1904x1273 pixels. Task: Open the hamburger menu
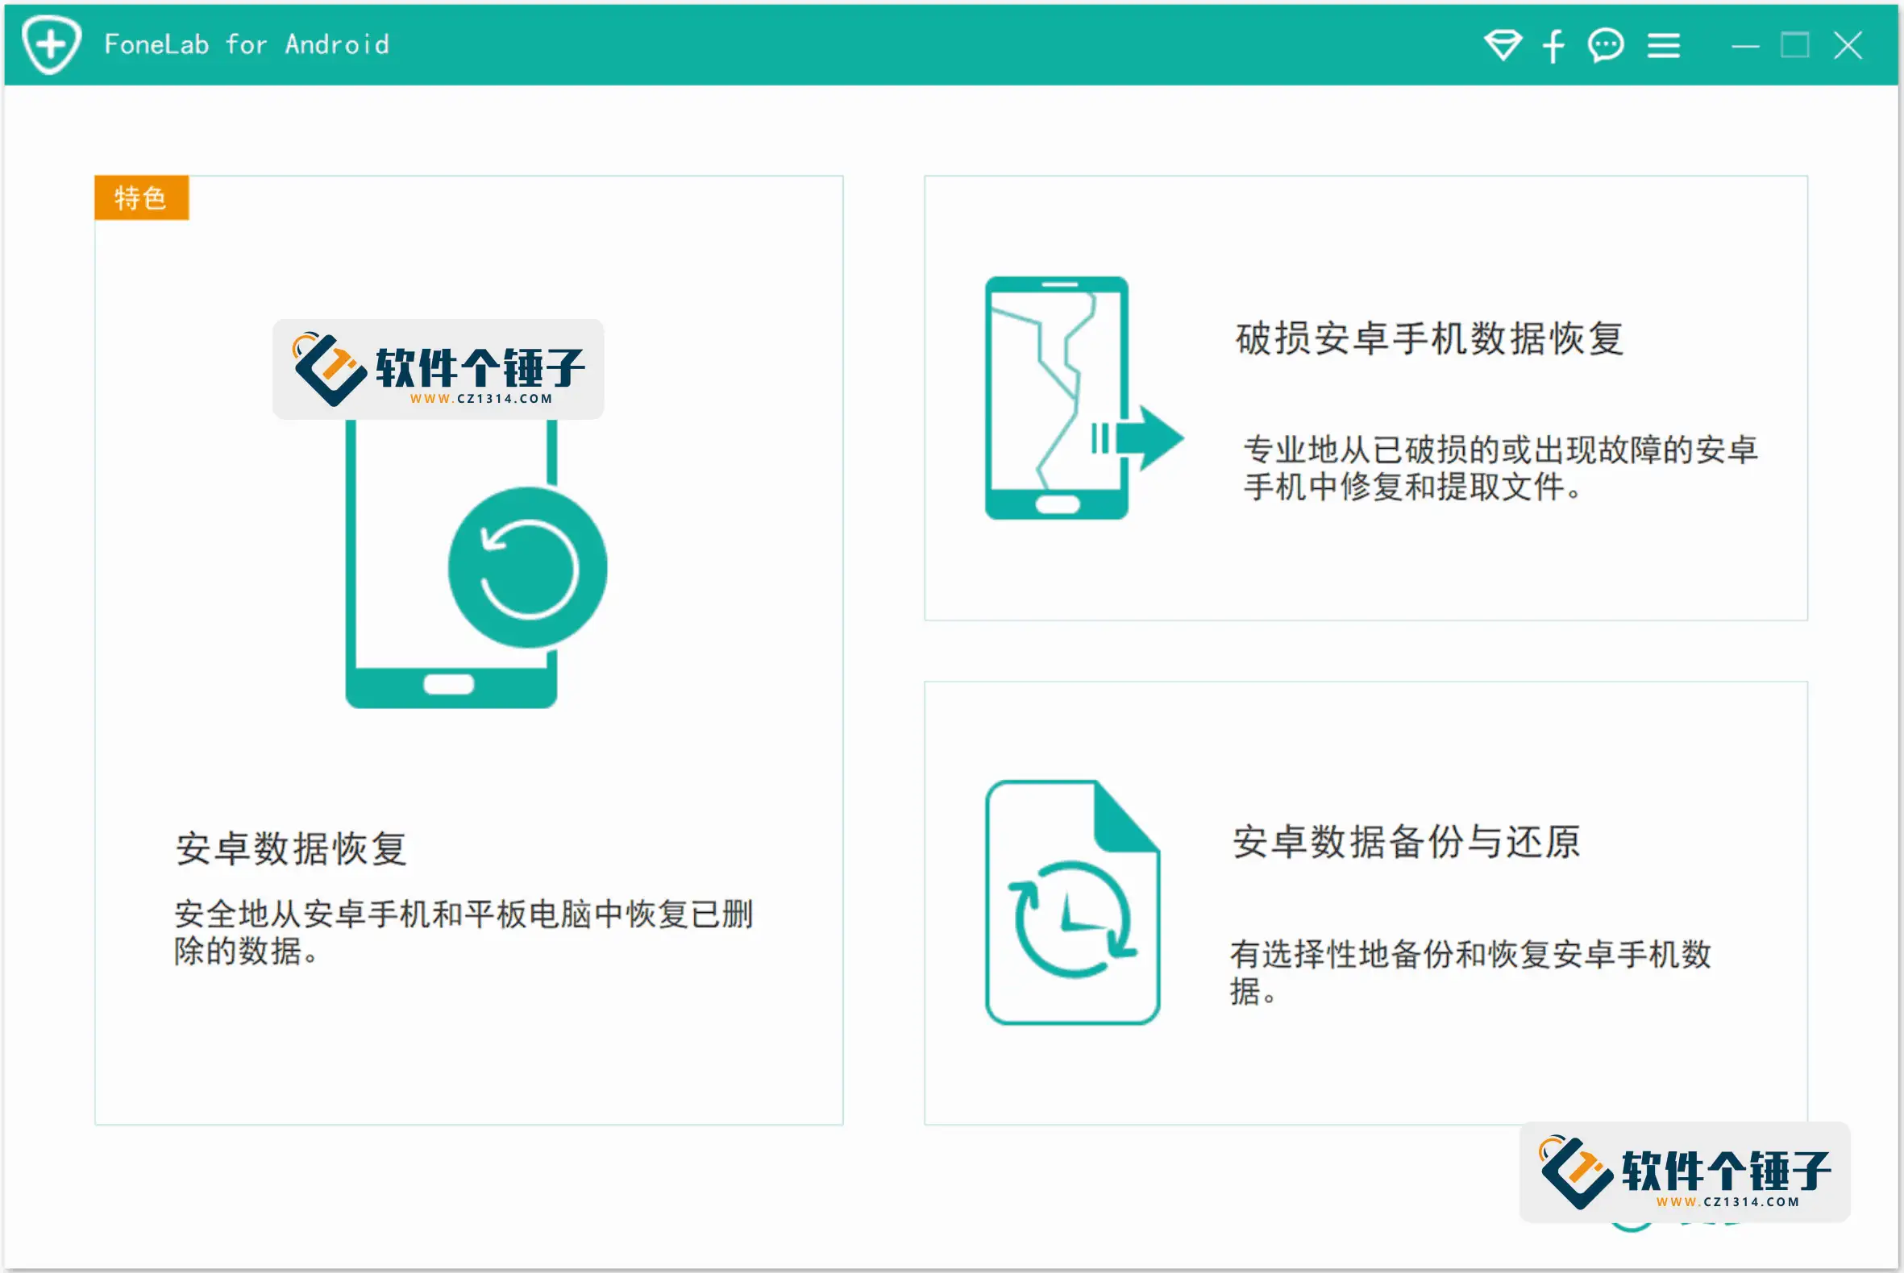click(1664, 46)
